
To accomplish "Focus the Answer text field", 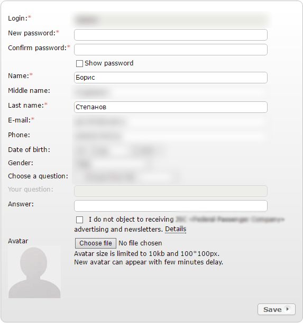I will point(171,206).
